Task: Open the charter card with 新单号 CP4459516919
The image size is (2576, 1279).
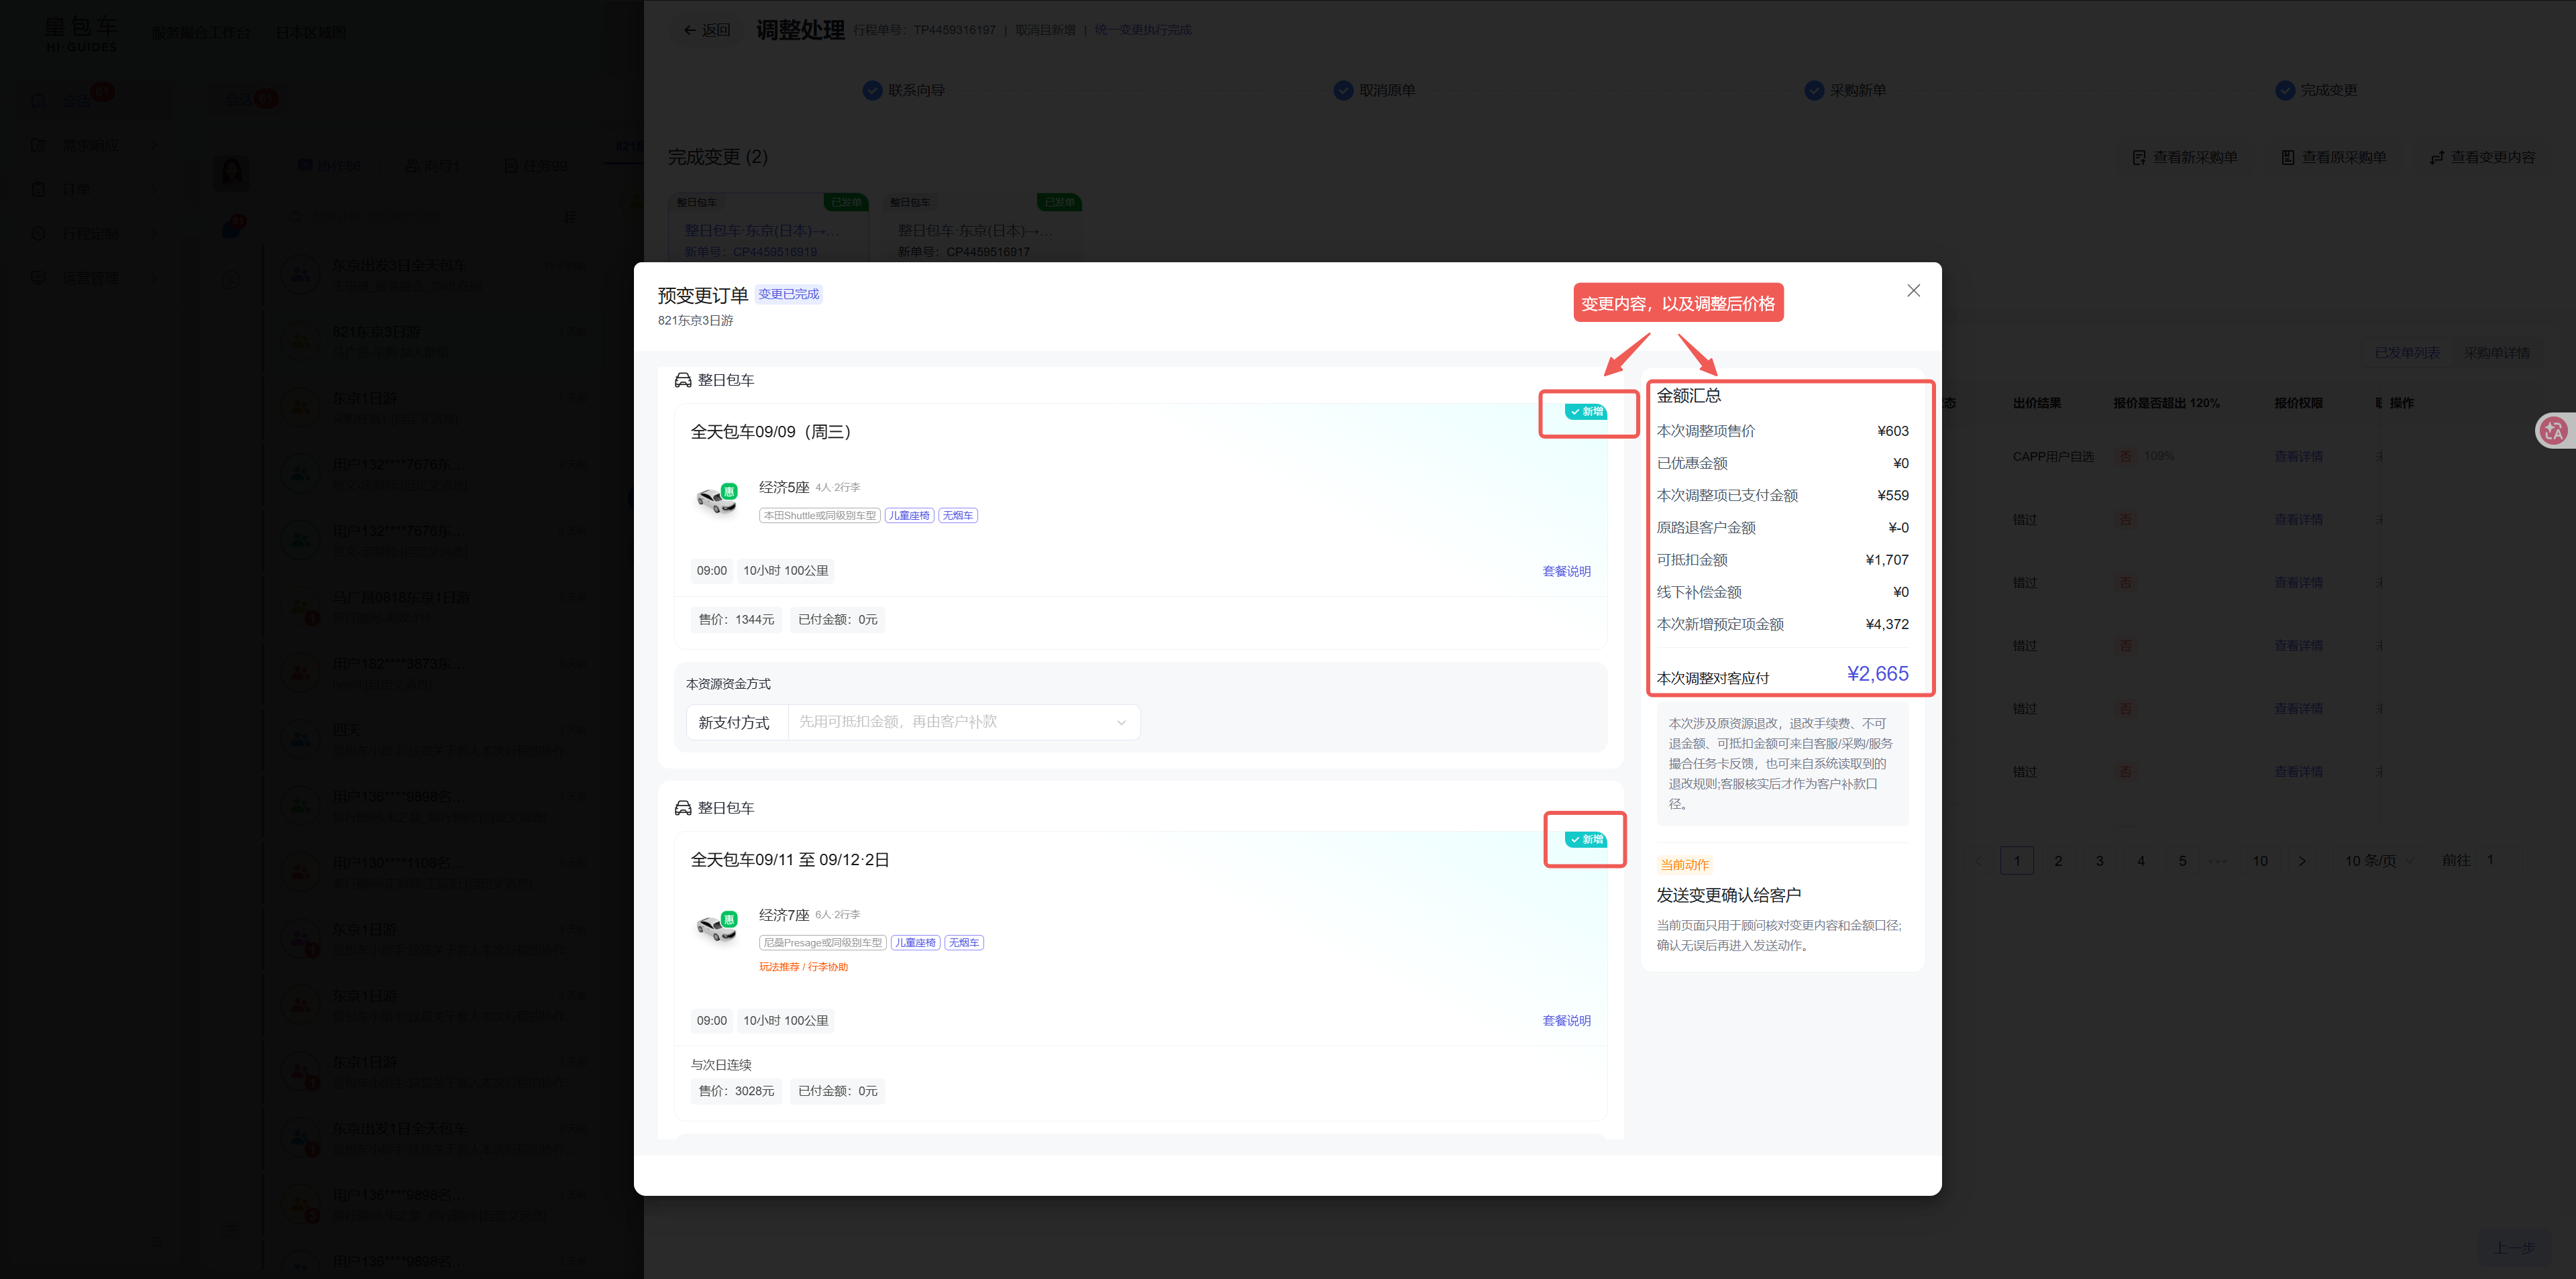Action: pos(768,227)
